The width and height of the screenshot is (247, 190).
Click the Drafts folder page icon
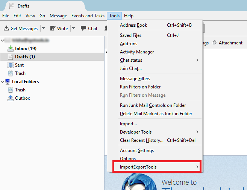10,57
